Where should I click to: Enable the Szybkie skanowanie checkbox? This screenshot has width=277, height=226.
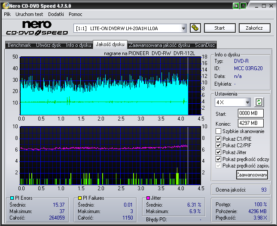(218, 131)
